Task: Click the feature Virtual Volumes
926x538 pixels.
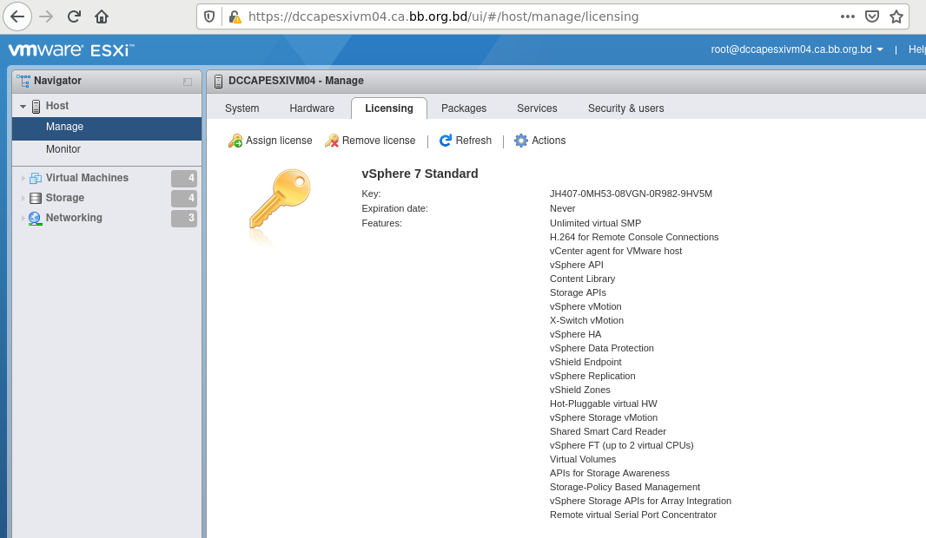Action: tap(583, 460)
